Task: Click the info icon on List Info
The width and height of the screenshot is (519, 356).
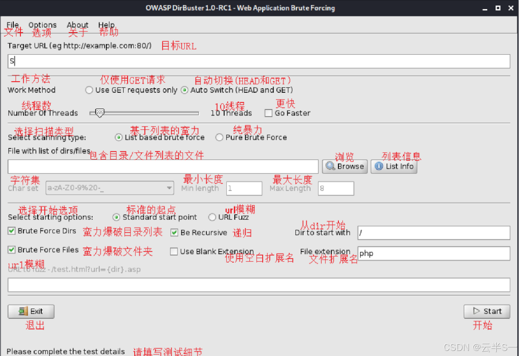Action: tap(379, 166)
